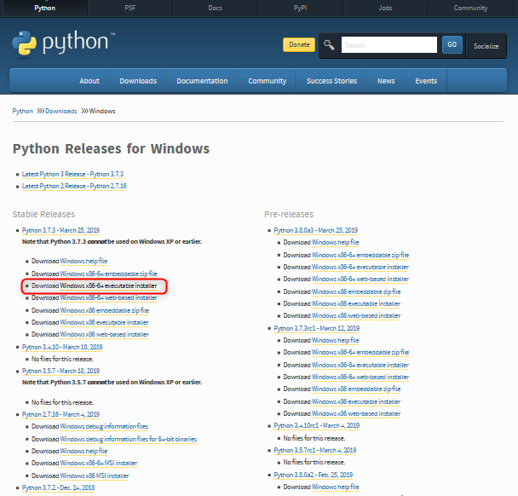
Task: Switch to the PyPI top tab
Action: [x=300, y=8]
